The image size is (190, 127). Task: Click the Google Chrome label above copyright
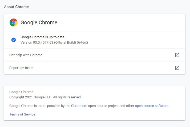[x=21, y=92]
